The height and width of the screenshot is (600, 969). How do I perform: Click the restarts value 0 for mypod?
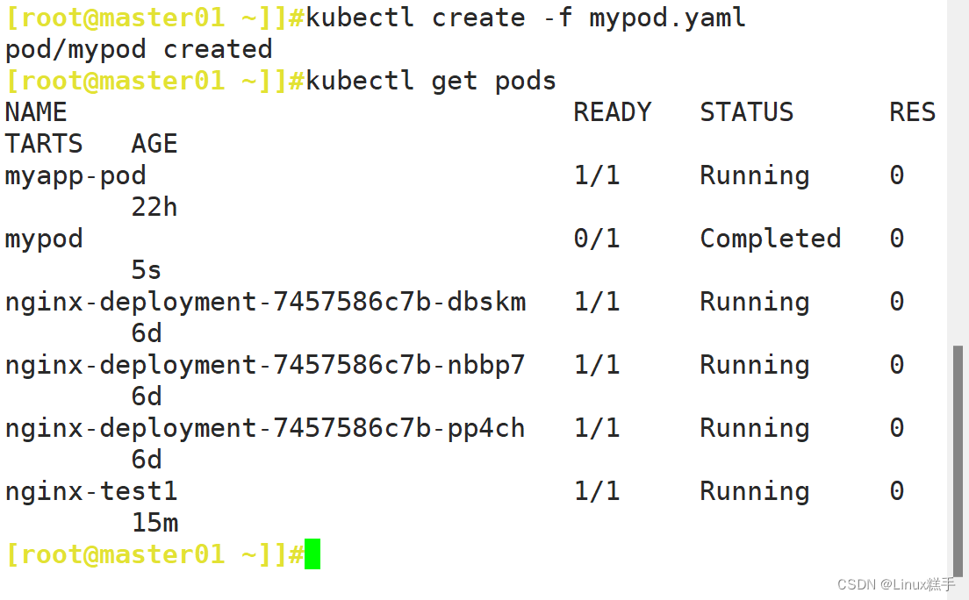tap(897, 239)
